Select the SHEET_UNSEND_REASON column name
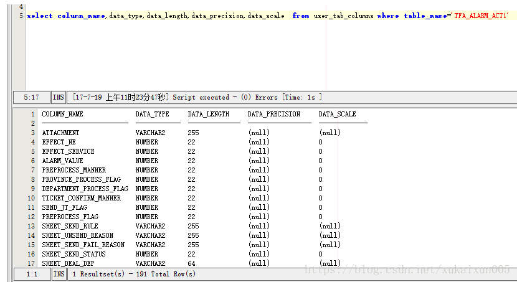Viewport: 517px width, 282px height. coord(77,235)
